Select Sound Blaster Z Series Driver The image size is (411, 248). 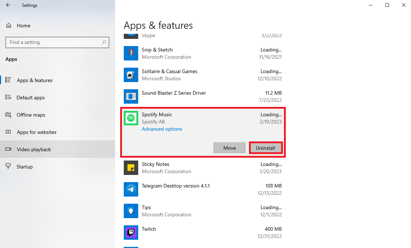(x=174, y=93)
